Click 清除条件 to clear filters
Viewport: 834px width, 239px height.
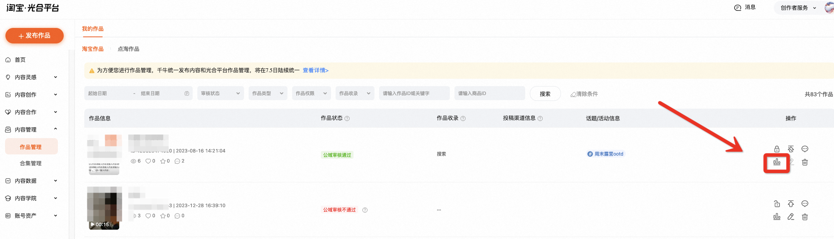tap(584, 94)
